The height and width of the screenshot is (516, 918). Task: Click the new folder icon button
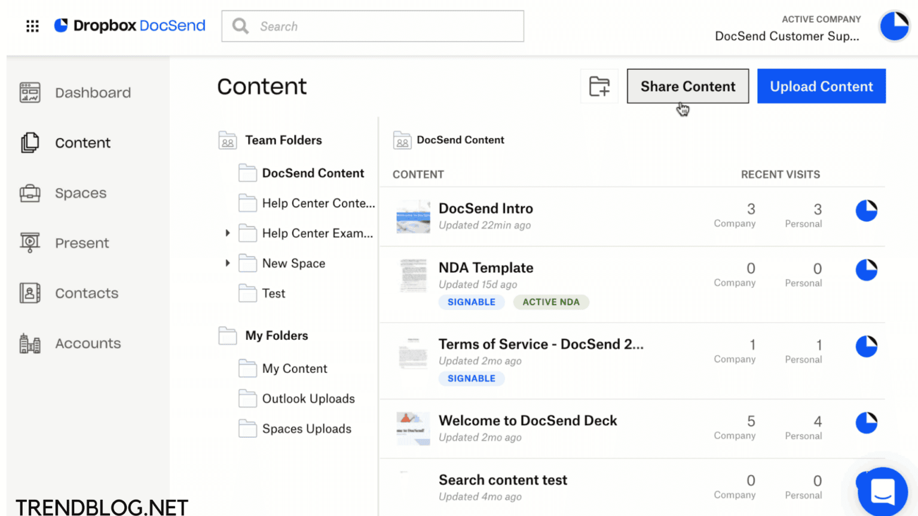[x=599, y=87]
